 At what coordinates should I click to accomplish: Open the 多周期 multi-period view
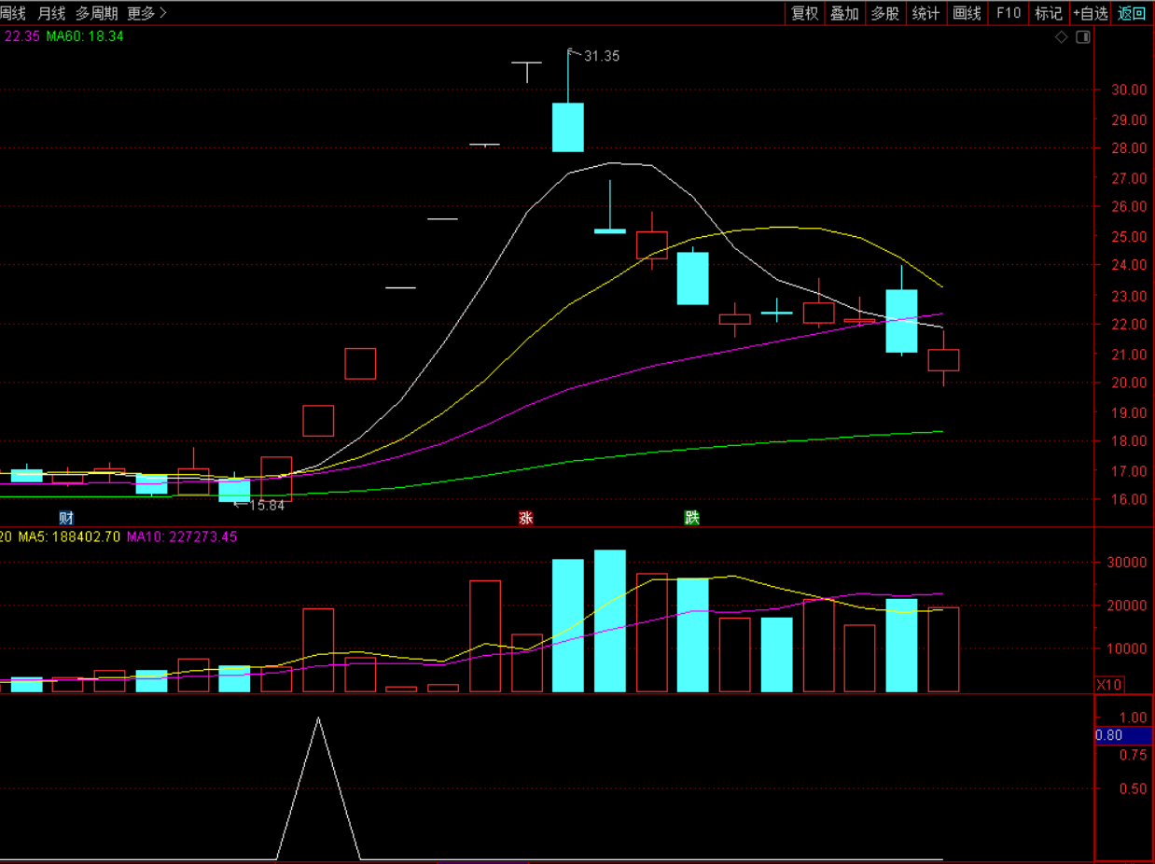(97, 13)
